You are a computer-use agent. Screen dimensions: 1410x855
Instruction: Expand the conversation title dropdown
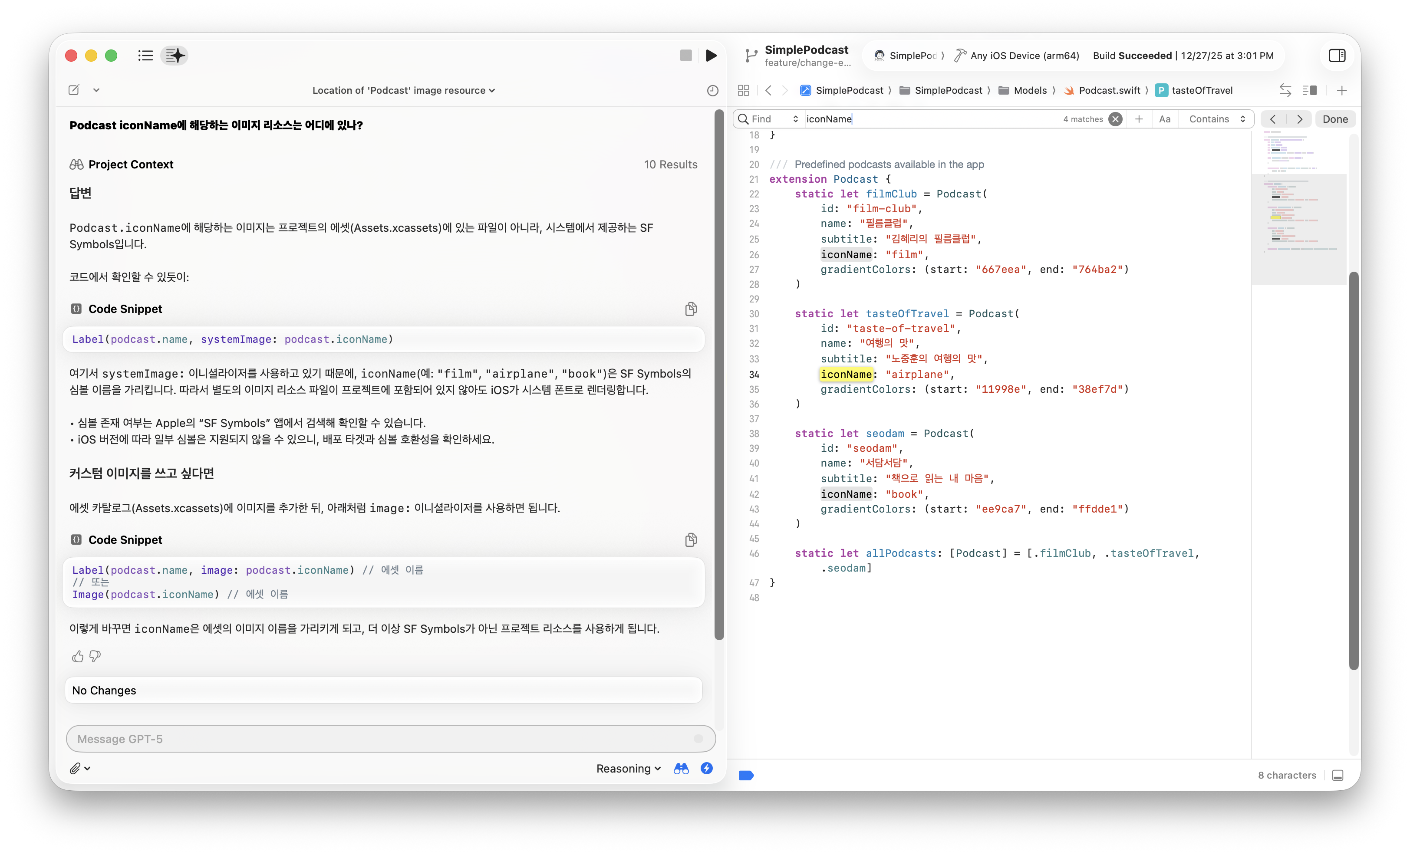point(403,90)
